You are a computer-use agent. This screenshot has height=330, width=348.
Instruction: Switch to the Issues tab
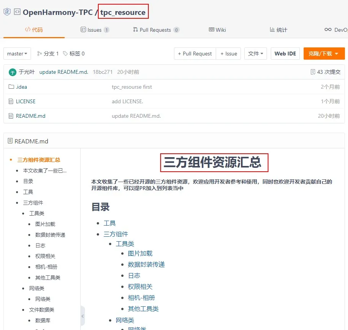click(x=95, y=30)
